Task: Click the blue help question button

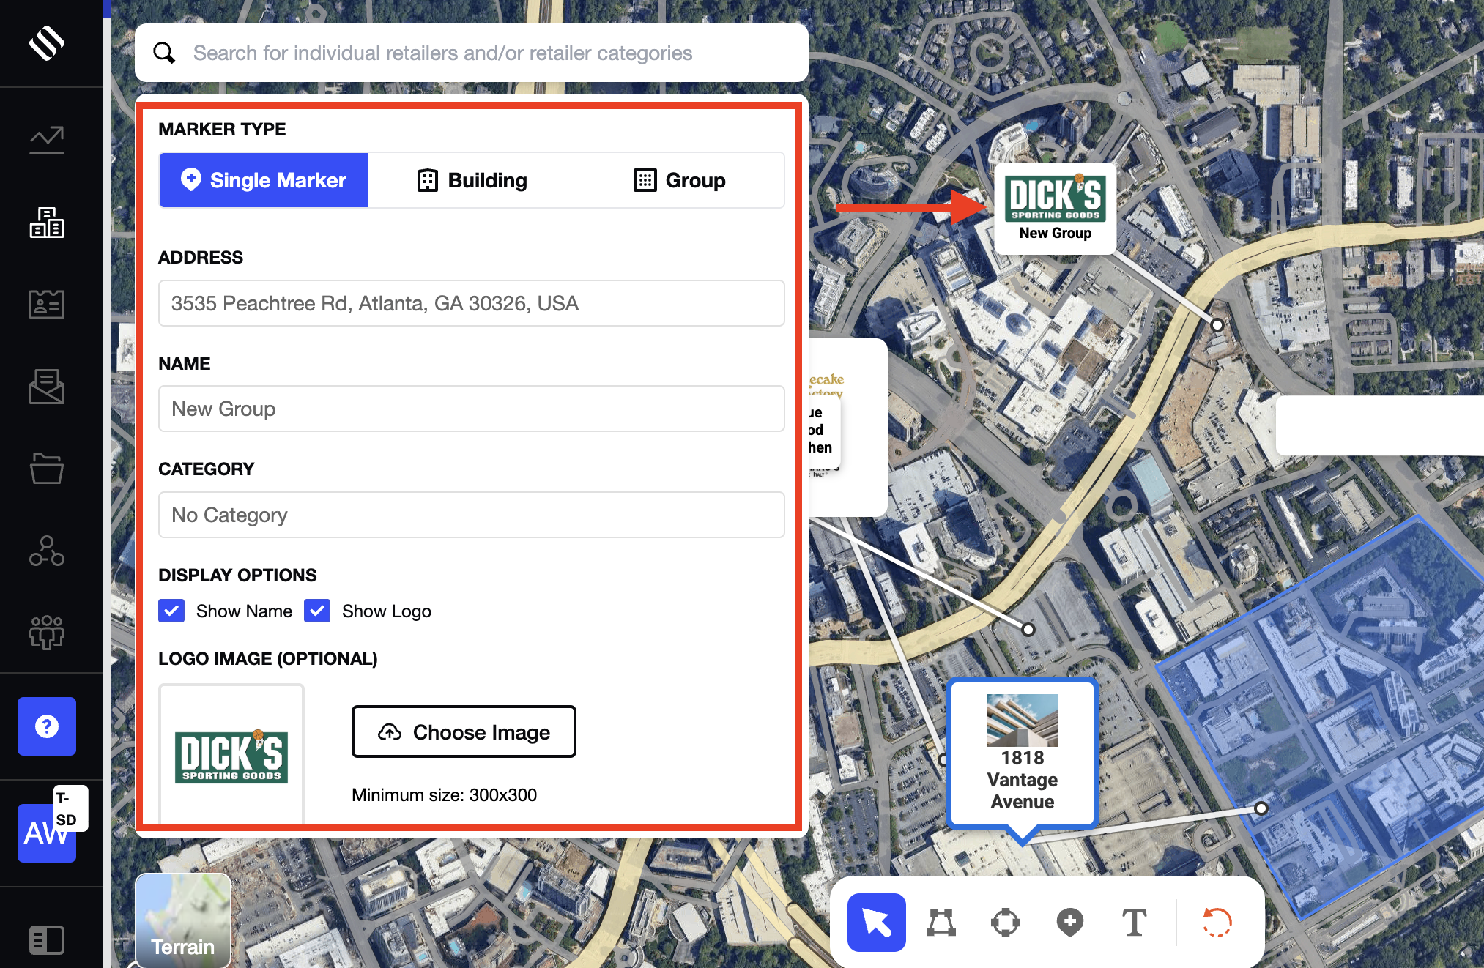Action: tap(47, 726)
